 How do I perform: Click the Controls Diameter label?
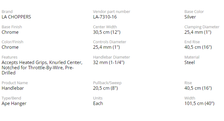[x=109, y=42]
